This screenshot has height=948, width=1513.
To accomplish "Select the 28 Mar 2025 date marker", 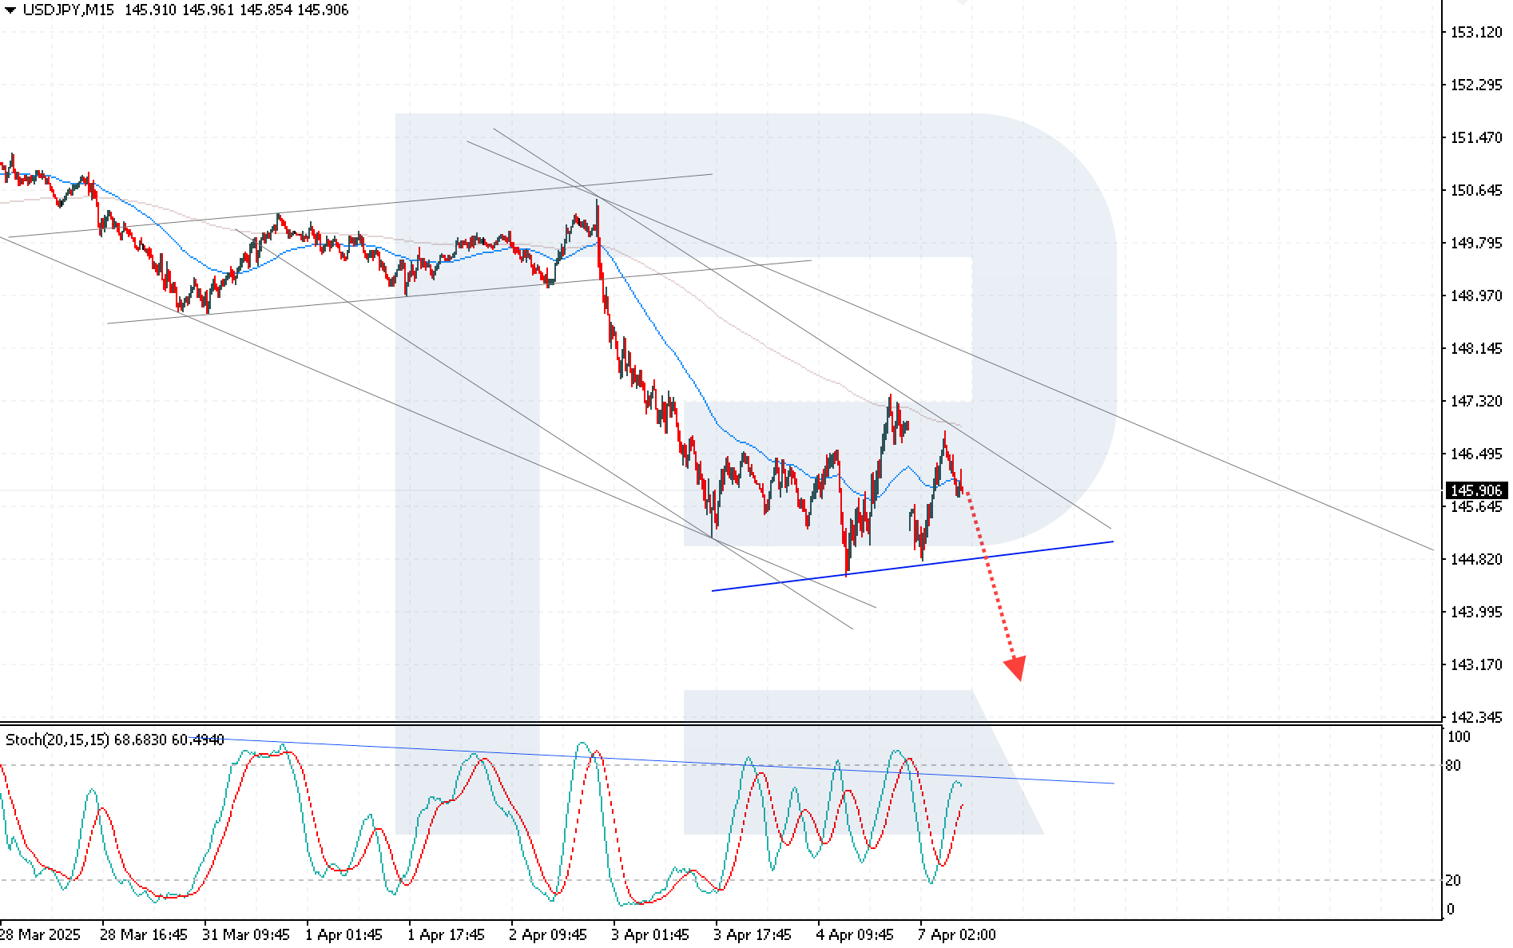I will 41,934.
